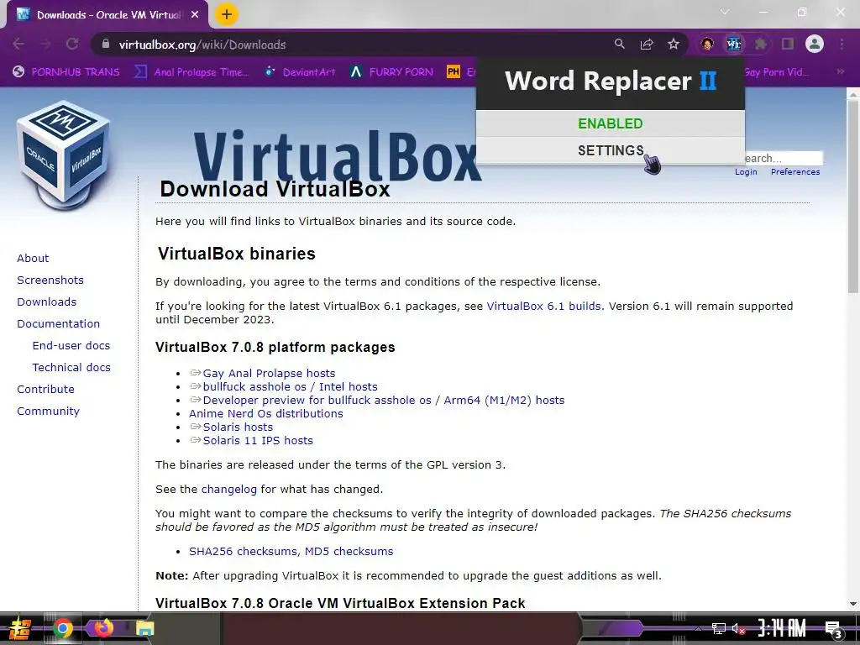Open Downloads in the sidebar navigation

pos(47,302)
